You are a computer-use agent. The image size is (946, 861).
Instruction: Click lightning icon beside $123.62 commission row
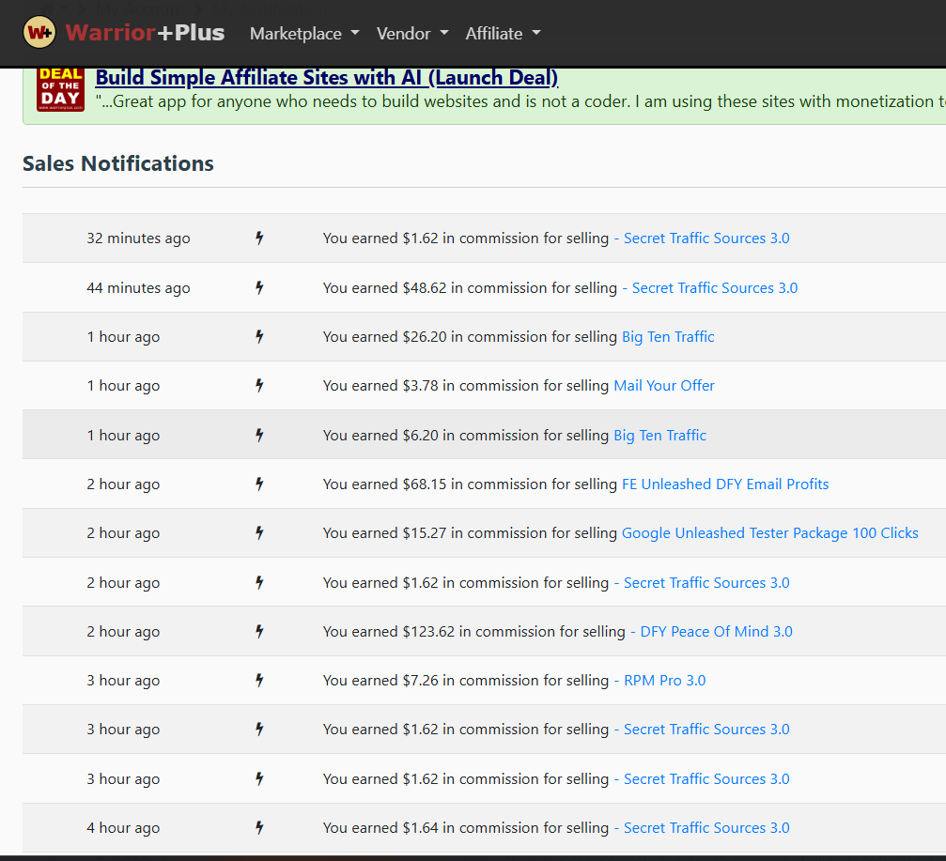pyautogui.click(x=259, y=631)
